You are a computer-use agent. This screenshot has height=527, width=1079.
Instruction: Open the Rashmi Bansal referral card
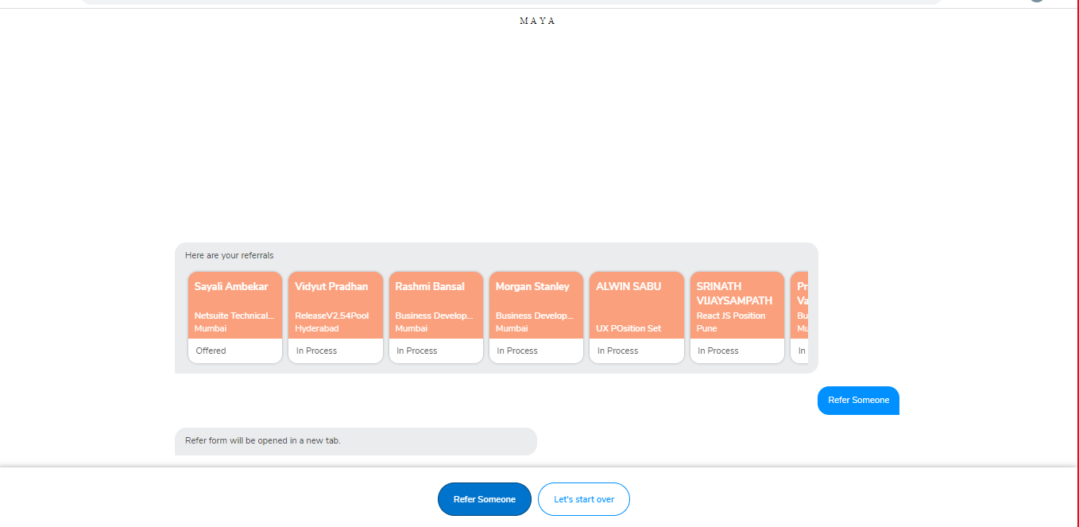coord(435,306)
